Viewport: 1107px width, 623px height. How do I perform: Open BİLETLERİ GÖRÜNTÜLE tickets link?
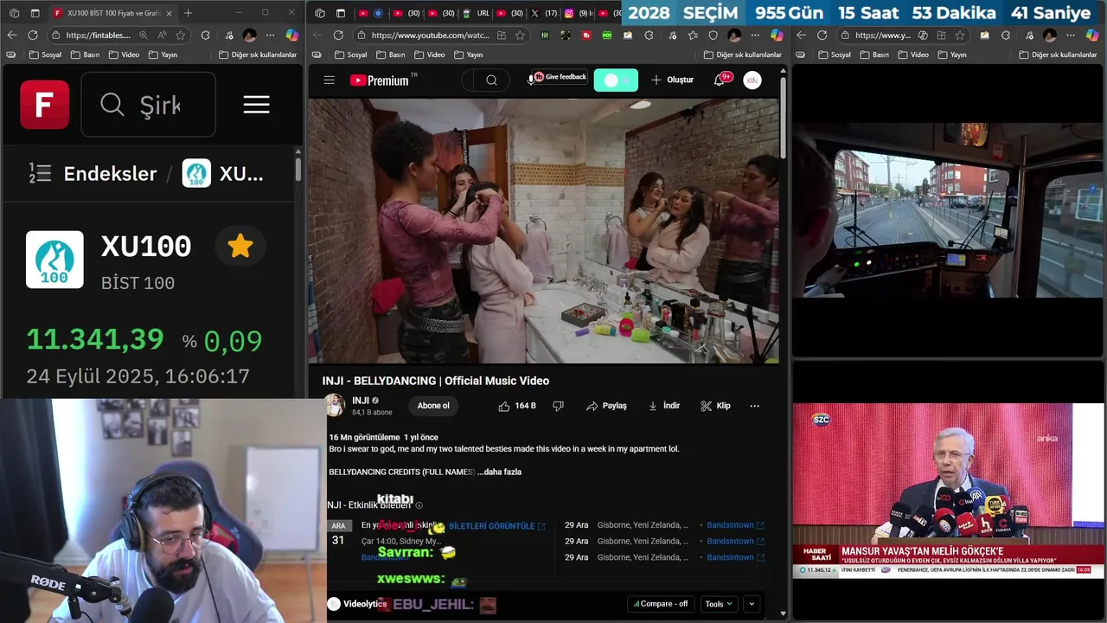click(x=496, y=526)
